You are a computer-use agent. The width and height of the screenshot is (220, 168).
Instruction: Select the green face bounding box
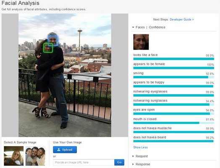pos(48,48)
